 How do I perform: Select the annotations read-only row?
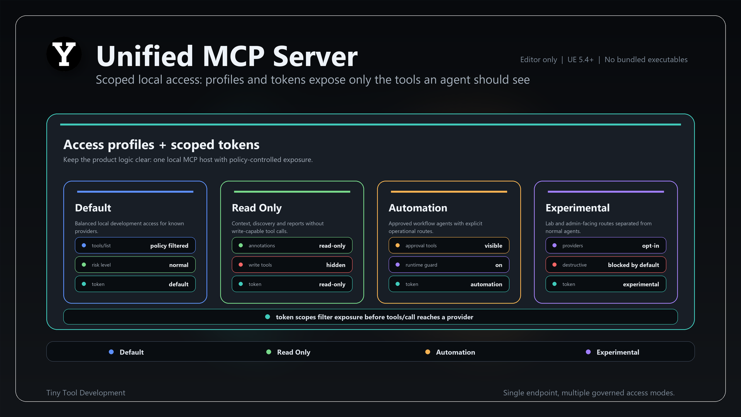click(292, 246)
